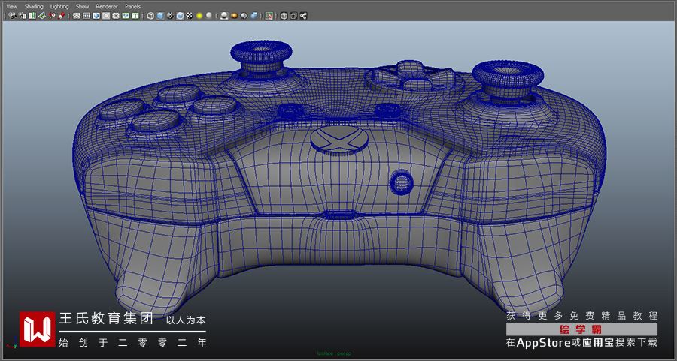This screenshot has width=677, height=361.
Task: Switch to Wireframe display mode
Action: (150, 16)
